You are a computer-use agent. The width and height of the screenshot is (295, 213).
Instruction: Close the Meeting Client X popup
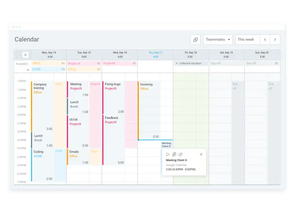point(201,154)
